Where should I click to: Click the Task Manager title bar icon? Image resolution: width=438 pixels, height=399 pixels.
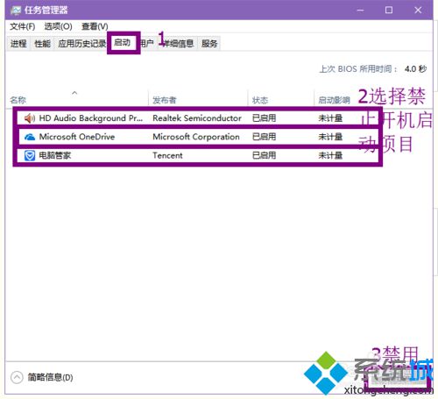(x=16, y=11)
